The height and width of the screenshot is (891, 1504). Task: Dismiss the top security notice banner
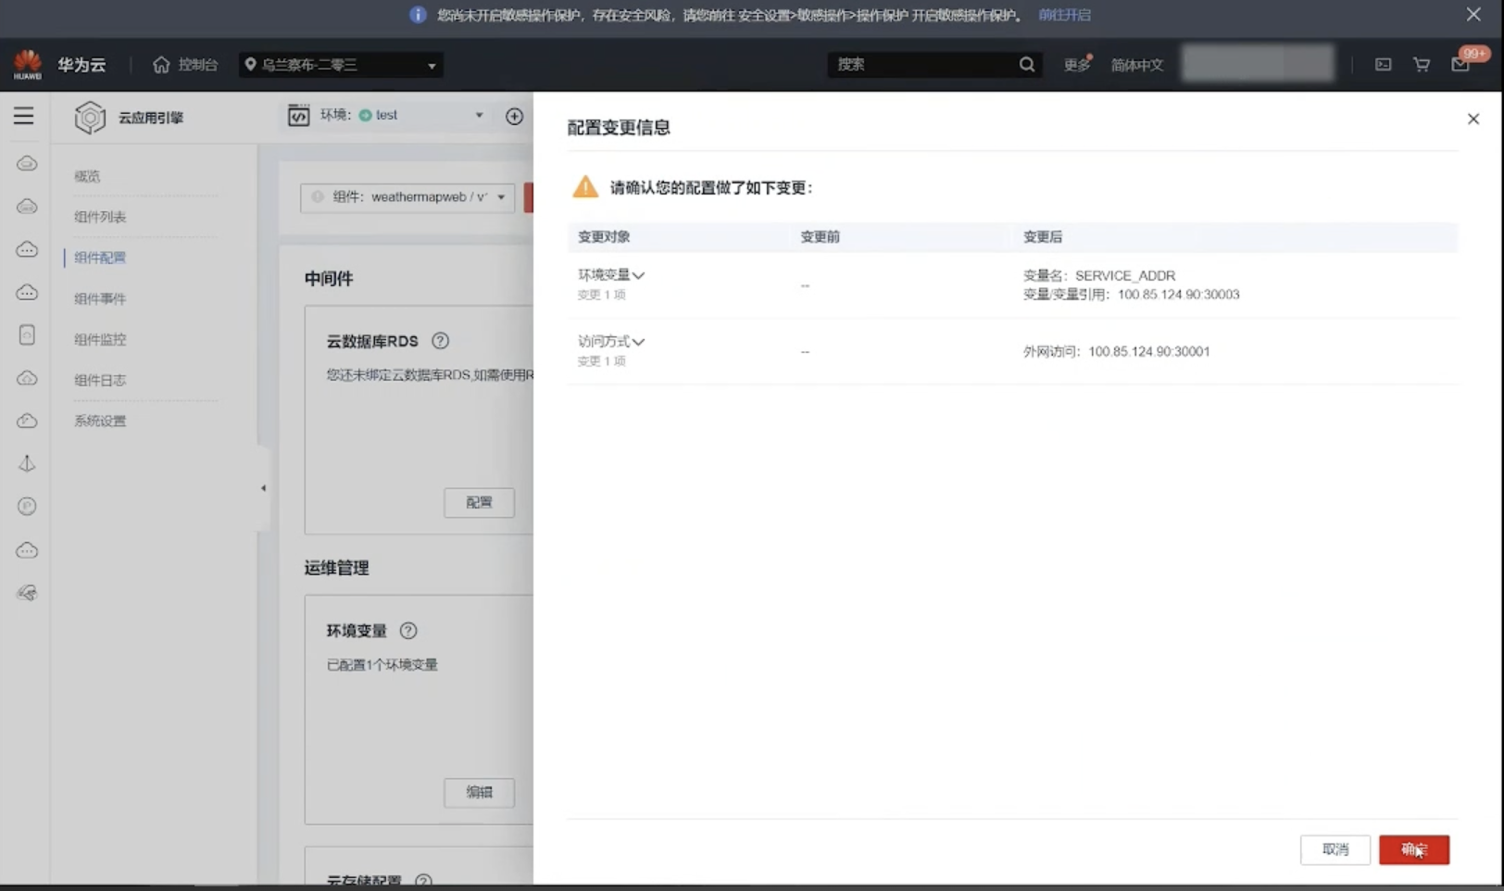(x=1473, y=14)
